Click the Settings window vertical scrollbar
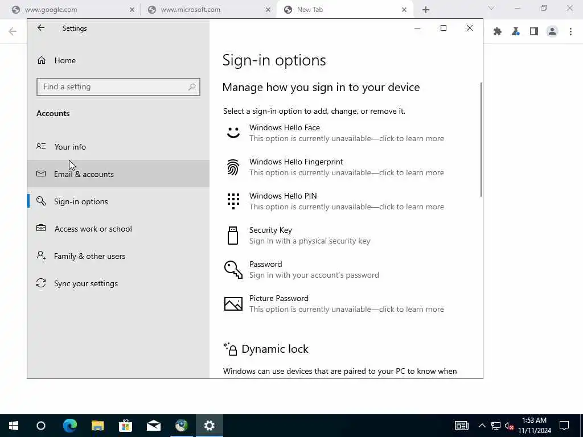The height and width of the screenshot is (437, 583). point(481,140)
